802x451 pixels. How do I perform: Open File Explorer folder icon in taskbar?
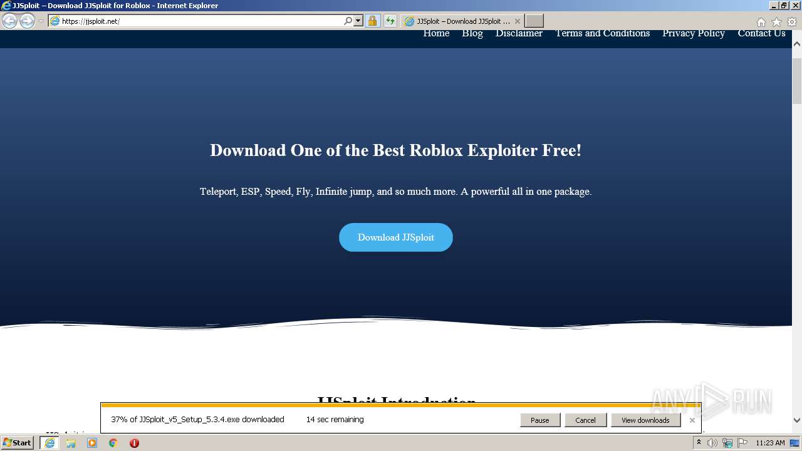tap(71, 443)
